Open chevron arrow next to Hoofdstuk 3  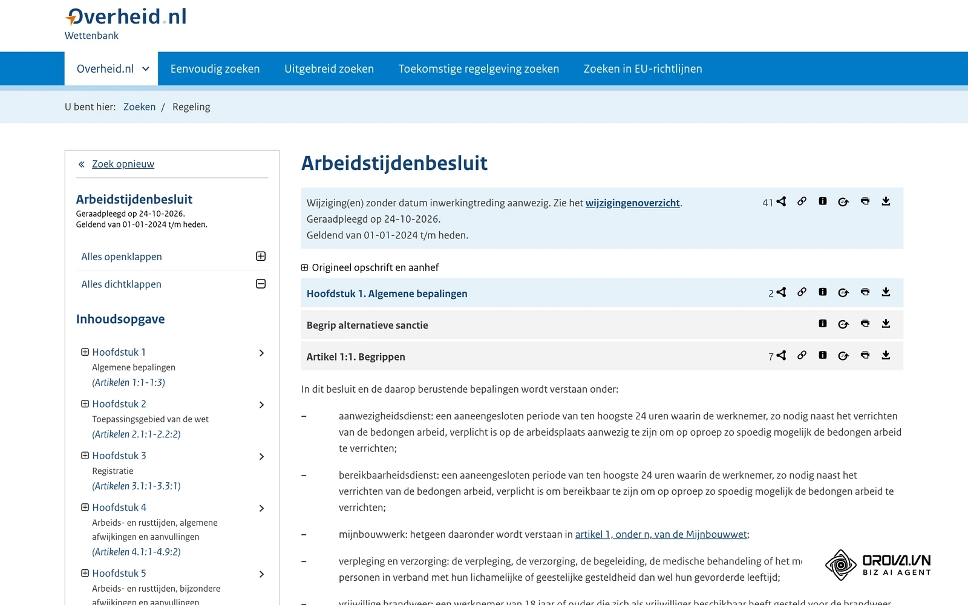pos(261,457)
